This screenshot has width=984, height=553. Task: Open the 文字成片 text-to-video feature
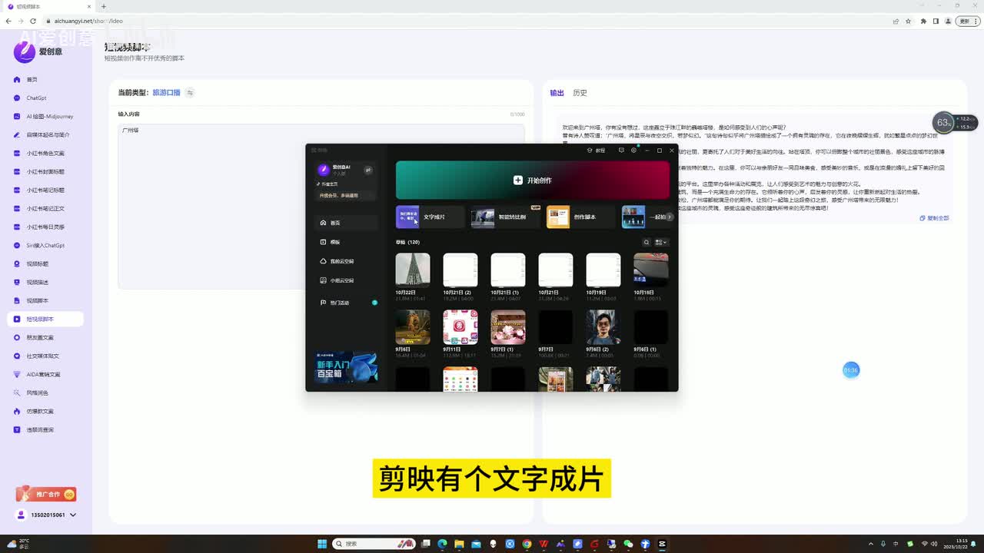[430, 217]
